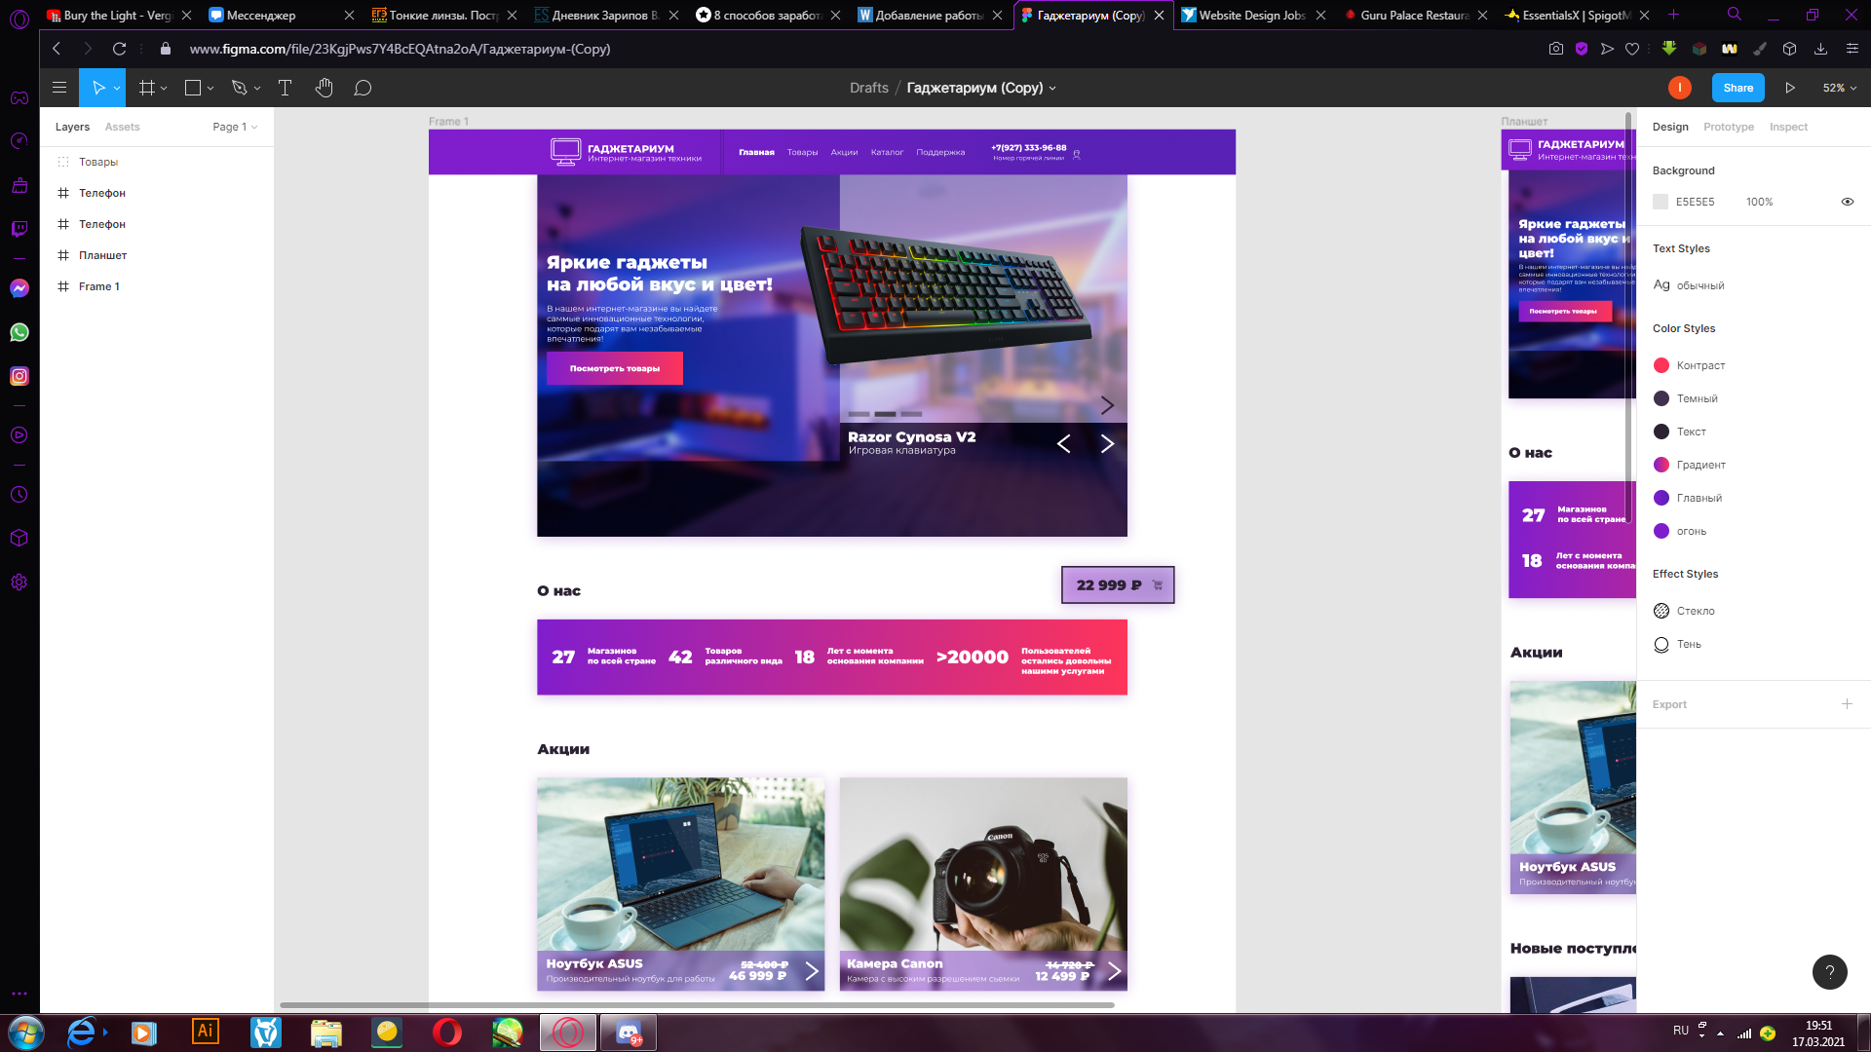The image size is (1871, 1052).
Task: Click the horizontal canvas scrollbar
Action: tap(697, 1004)
